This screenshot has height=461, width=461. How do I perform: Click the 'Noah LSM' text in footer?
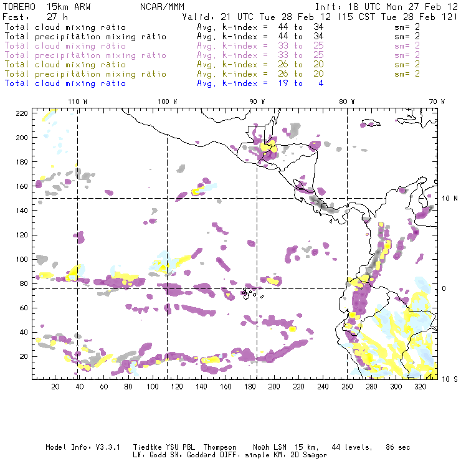[270, 447]
